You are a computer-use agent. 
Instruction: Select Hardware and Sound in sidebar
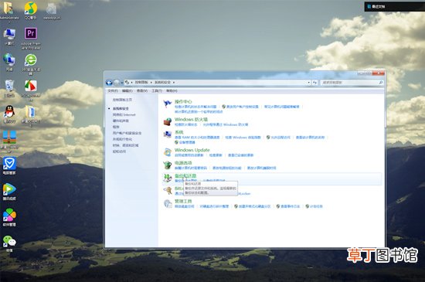[121, 121]
